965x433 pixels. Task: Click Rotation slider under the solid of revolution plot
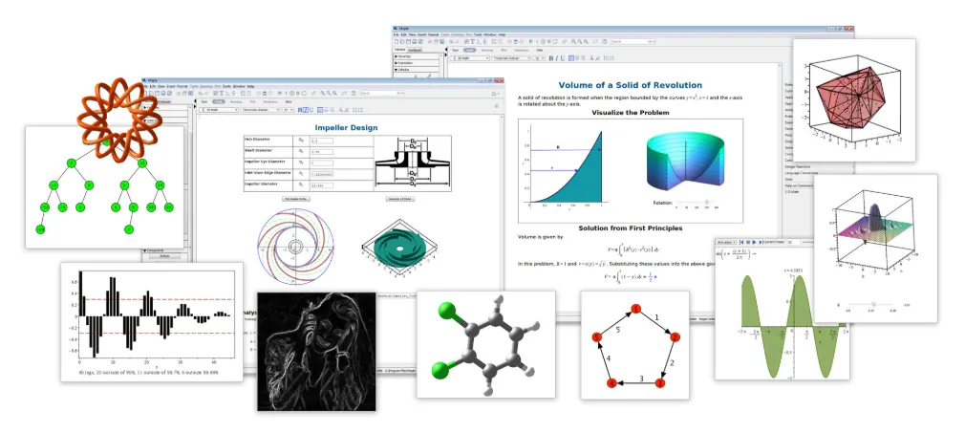(x=697, y=202)
